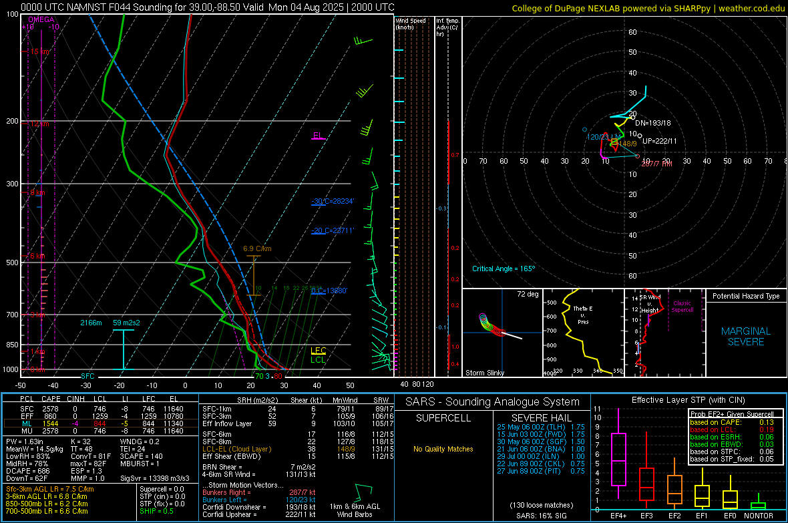The image size is (788, 523).
Task: Click the SARS - Sounding Analogue System header
Action: [x=492, y=402]
